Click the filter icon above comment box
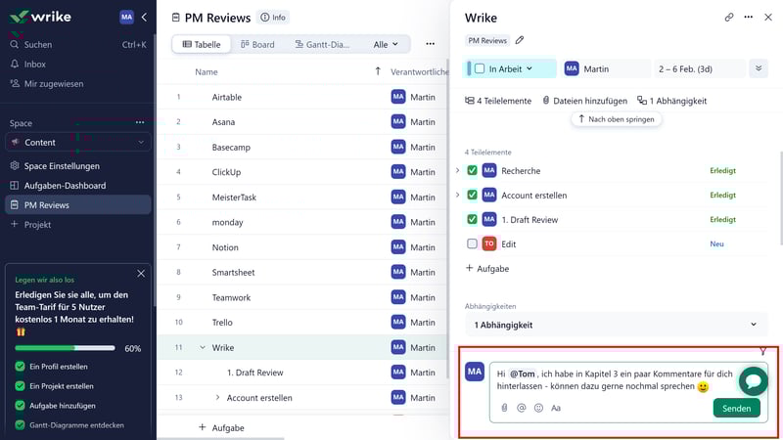Image resolution: width=783 pixels, height=440 pixels. coord(762,352)
